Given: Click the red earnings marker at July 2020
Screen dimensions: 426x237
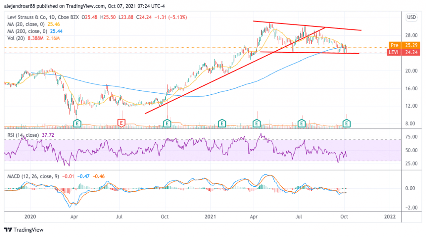Looking at the screenshot, I should click(121, 123).
